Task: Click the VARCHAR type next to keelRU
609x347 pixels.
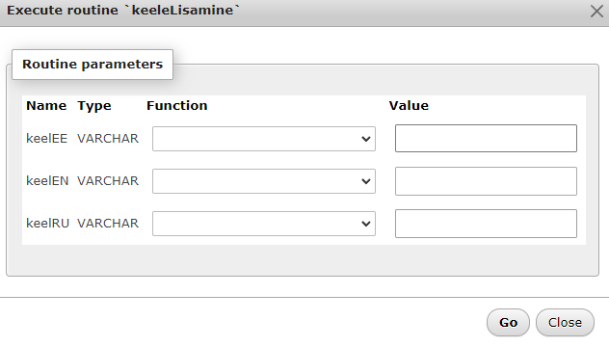Action: pyautogui.click(x=108, y=223)
